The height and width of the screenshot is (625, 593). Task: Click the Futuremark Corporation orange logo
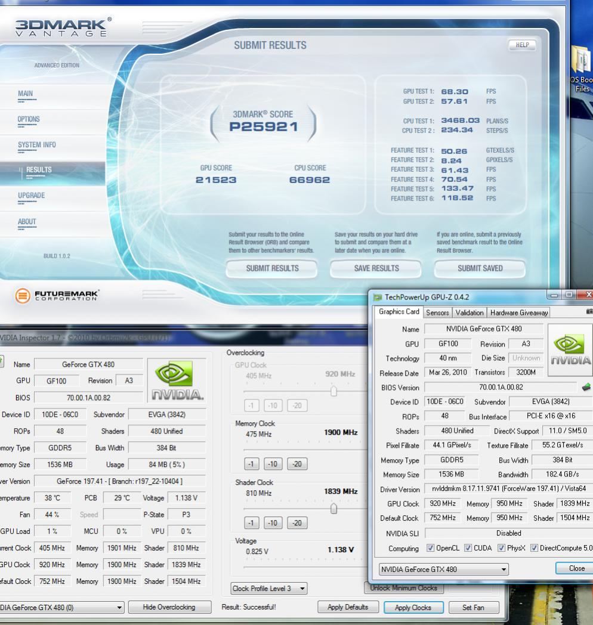pyautogui.click(x=23, y=296)
